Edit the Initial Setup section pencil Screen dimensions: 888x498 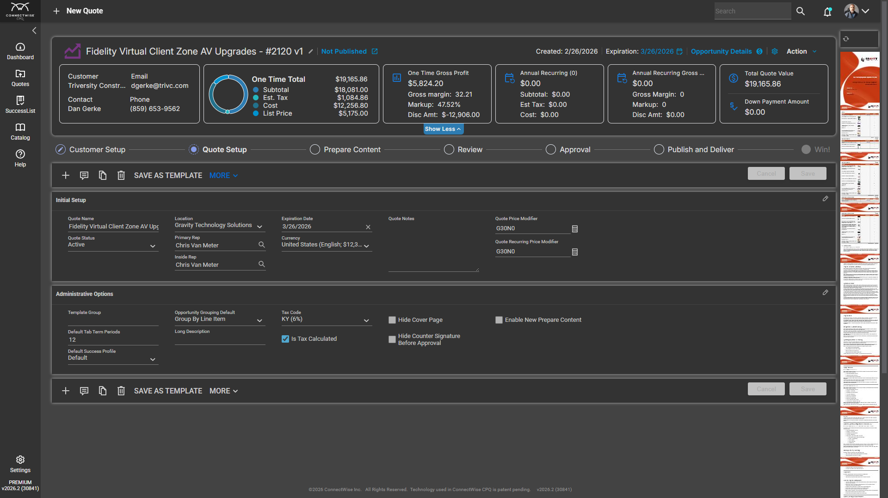(x=825, y=199)
